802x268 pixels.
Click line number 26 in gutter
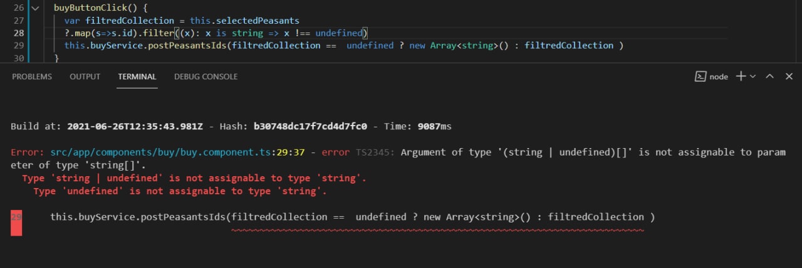pyautogui.click(x=18, y=8)
